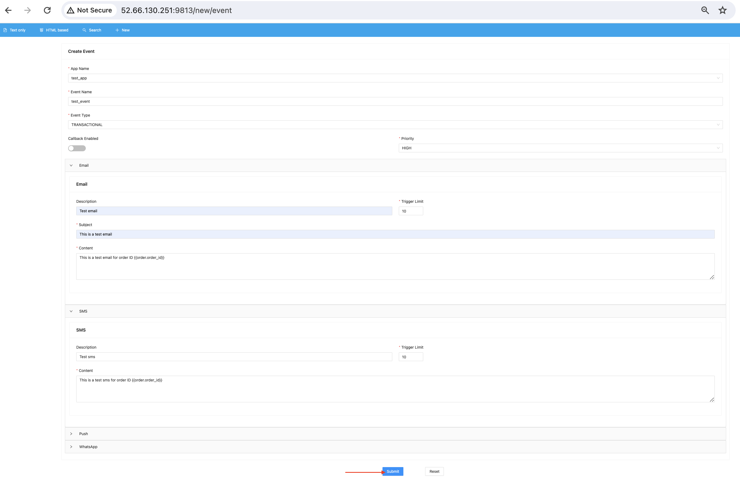Collapse the SMS section chevron
Viewport: 740px width, 482px height.
click(72, 311)
